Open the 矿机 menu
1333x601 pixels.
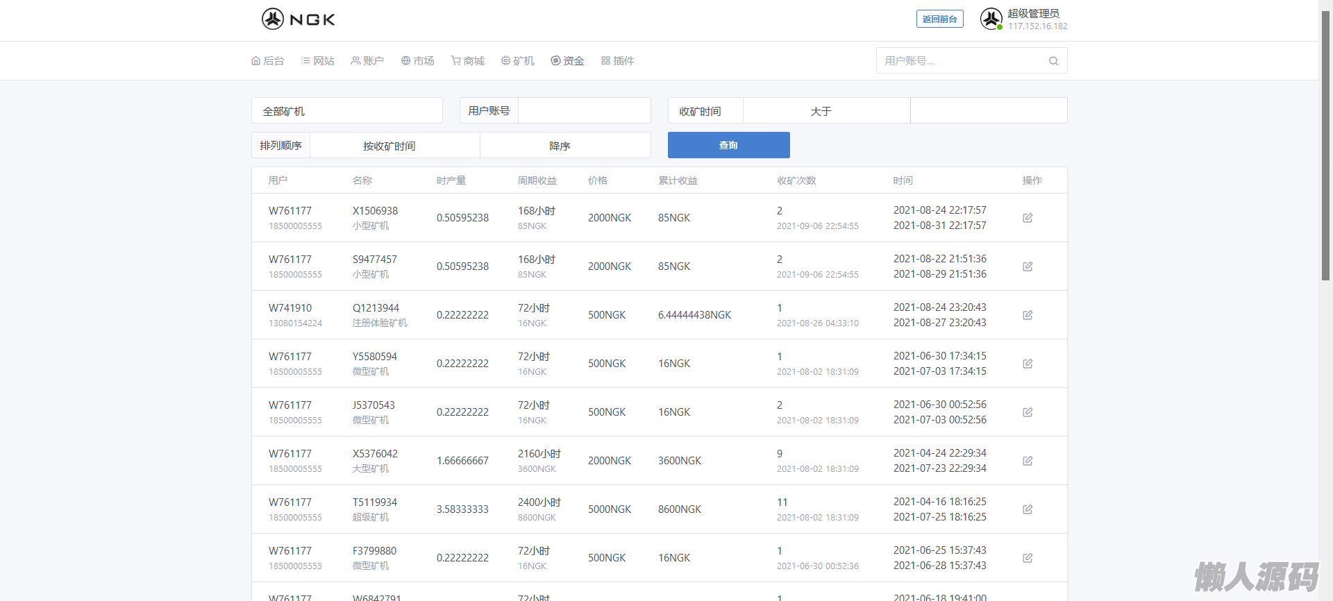coord(517,61)
